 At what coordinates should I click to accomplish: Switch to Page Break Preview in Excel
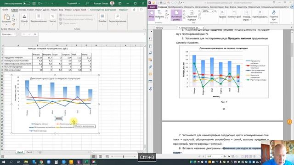coord(107,156)
